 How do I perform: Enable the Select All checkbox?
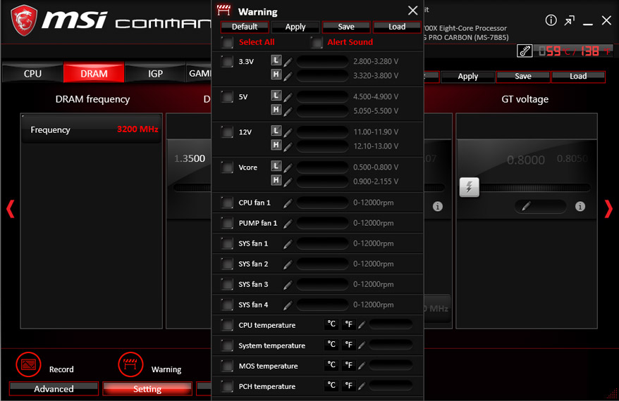pyautogui.click(x=227, y=42)
